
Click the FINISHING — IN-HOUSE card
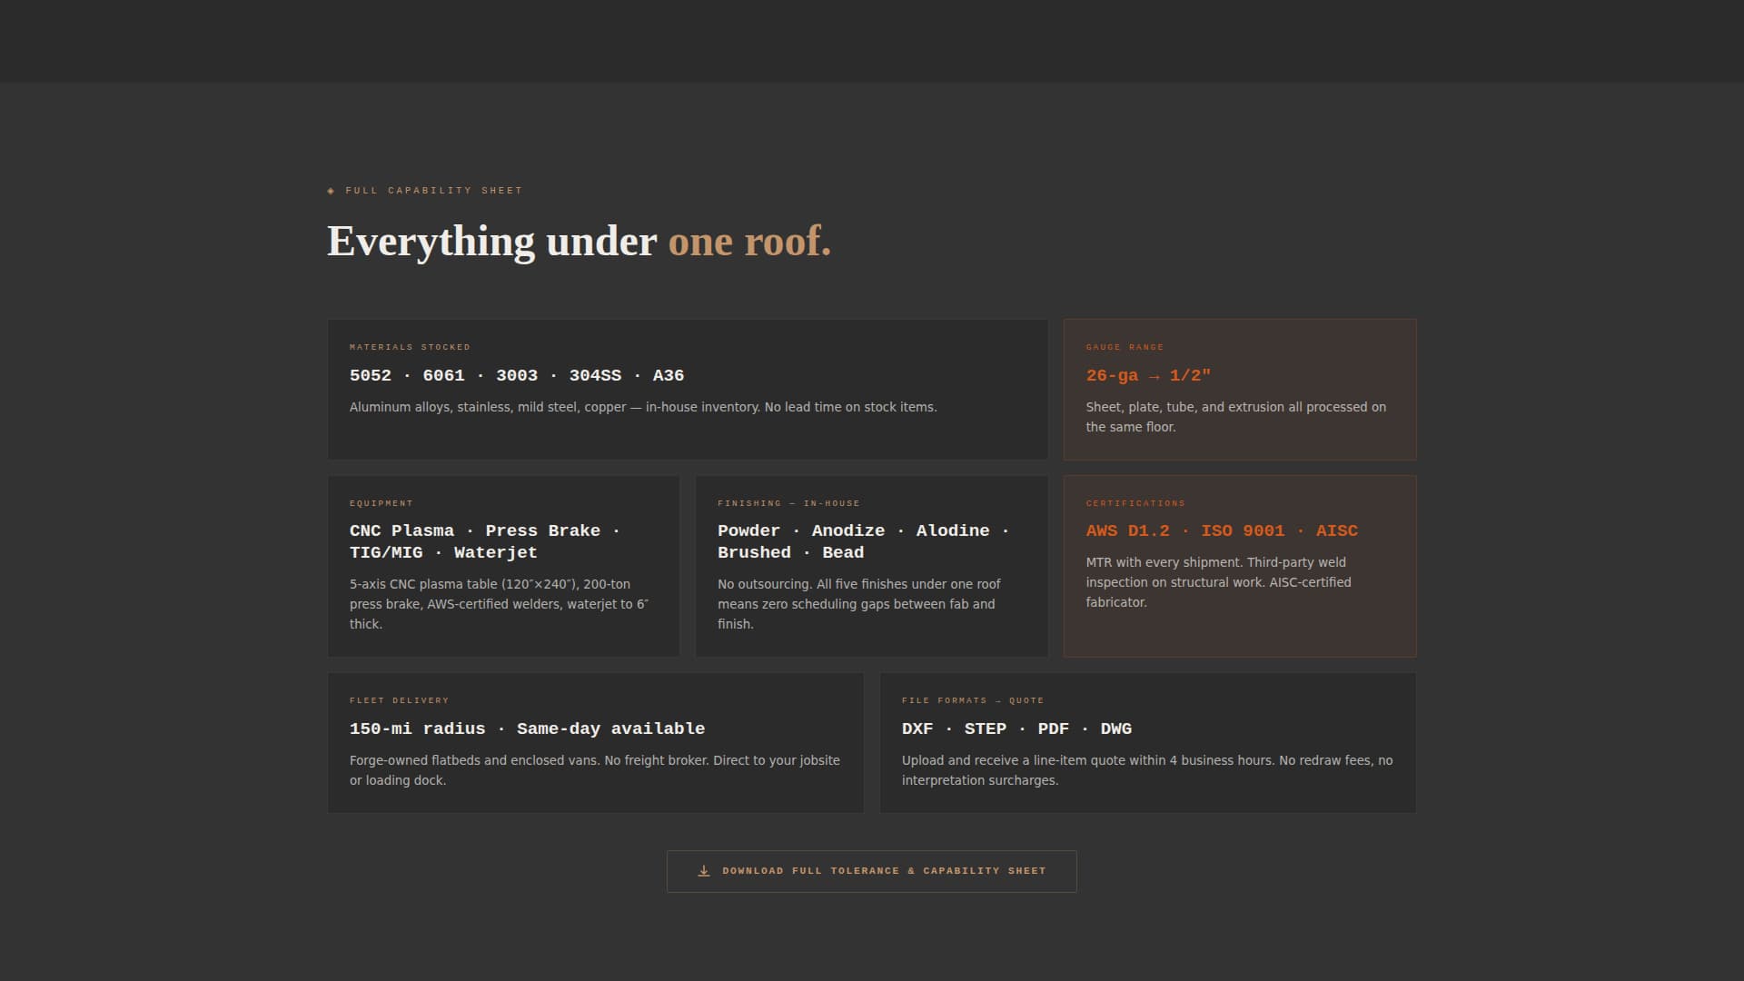click(x=872, y=565)
